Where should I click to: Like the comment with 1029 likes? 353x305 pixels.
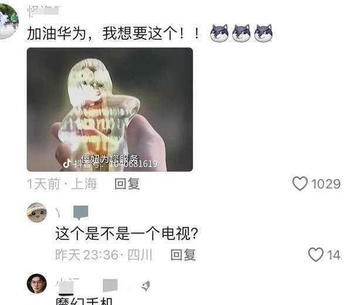pyautogui.click(x=300, y=184)
